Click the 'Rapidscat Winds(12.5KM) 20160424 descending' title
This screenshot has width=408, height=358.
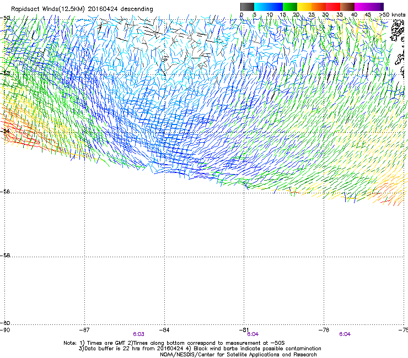82,9
